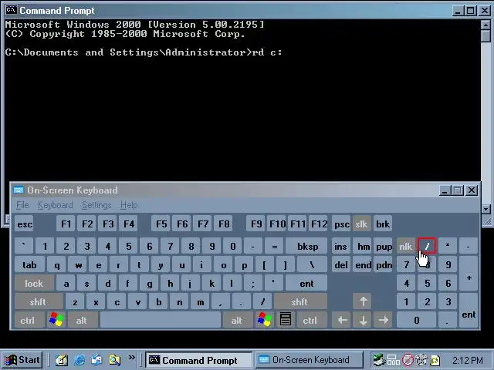Toggle the left shft key
Image resolution: width=494 pixels, height=370 pixels.
[38, 301]
